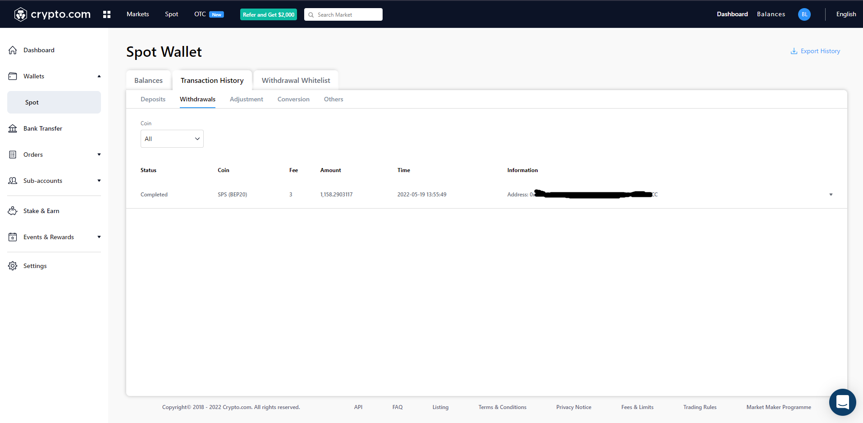Click the Dashboard home icon in sidebar
This screenshot has height=423, width=863.
coord(13,50)
